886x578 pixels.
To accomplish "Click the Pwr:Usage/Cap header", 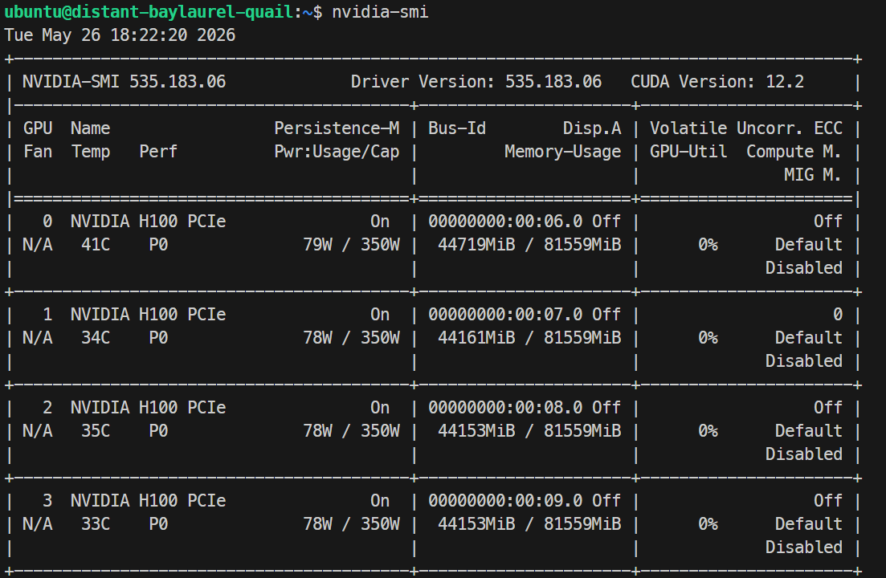I will click(x=337, y=151).
